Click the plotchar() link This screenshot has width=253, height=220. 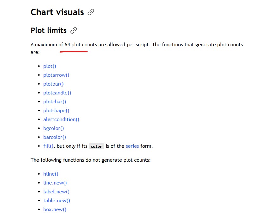55,102
